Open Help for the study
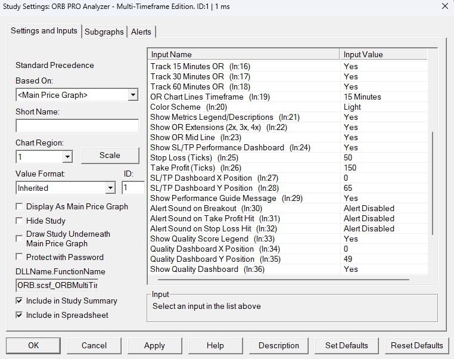The height and width of the screenshot is (359, 454). [x=216, y=345]
